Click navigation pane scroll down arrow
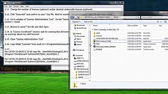168x94 pixels. [90, 81]
